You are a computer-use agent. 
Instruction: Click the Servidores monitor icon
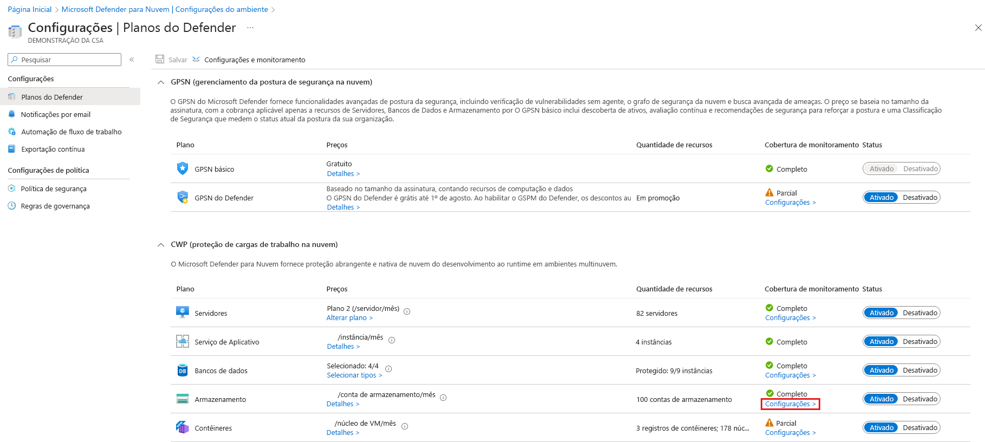coord(183,313)
